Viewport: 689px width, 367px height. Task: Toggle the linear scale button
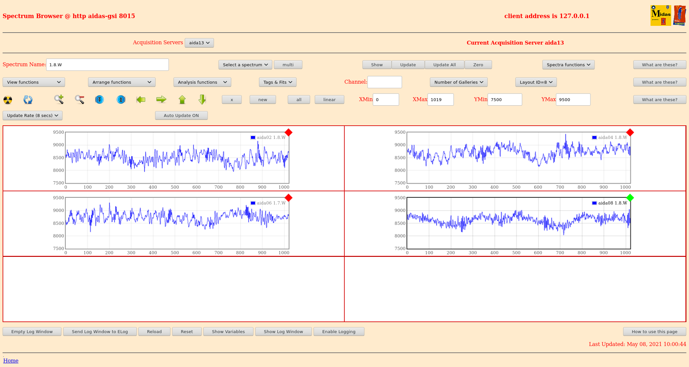click(x=329, y=100)
